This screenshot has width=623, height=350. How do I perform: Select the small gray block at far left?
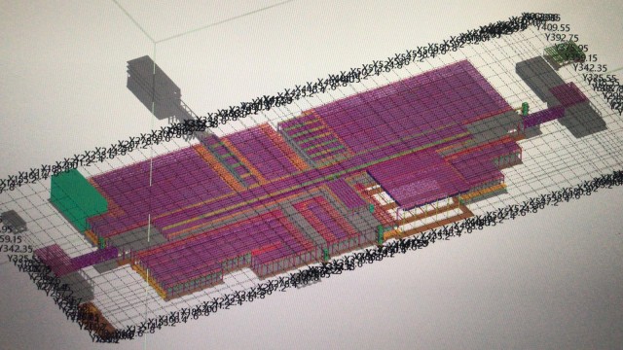[x=13, y=221]
